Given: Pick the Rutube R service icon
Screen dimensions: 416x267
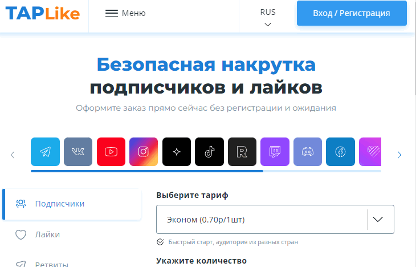Looking at the screenshot, I should [x=242, y=152].
